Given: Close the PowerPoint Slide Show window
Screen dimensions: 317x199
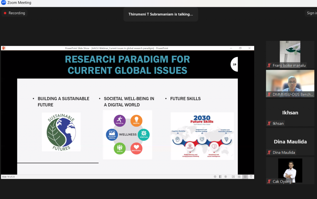Looking at the screenshot, I should pyautogui.click(x=250, y=48).
